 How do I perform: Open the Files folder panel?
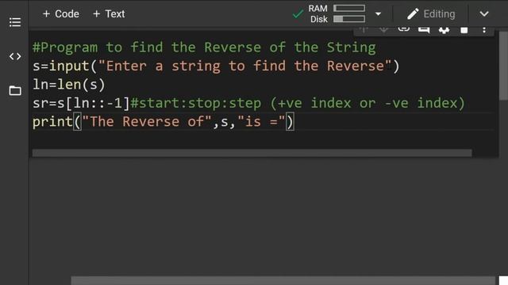pos(15,90)
